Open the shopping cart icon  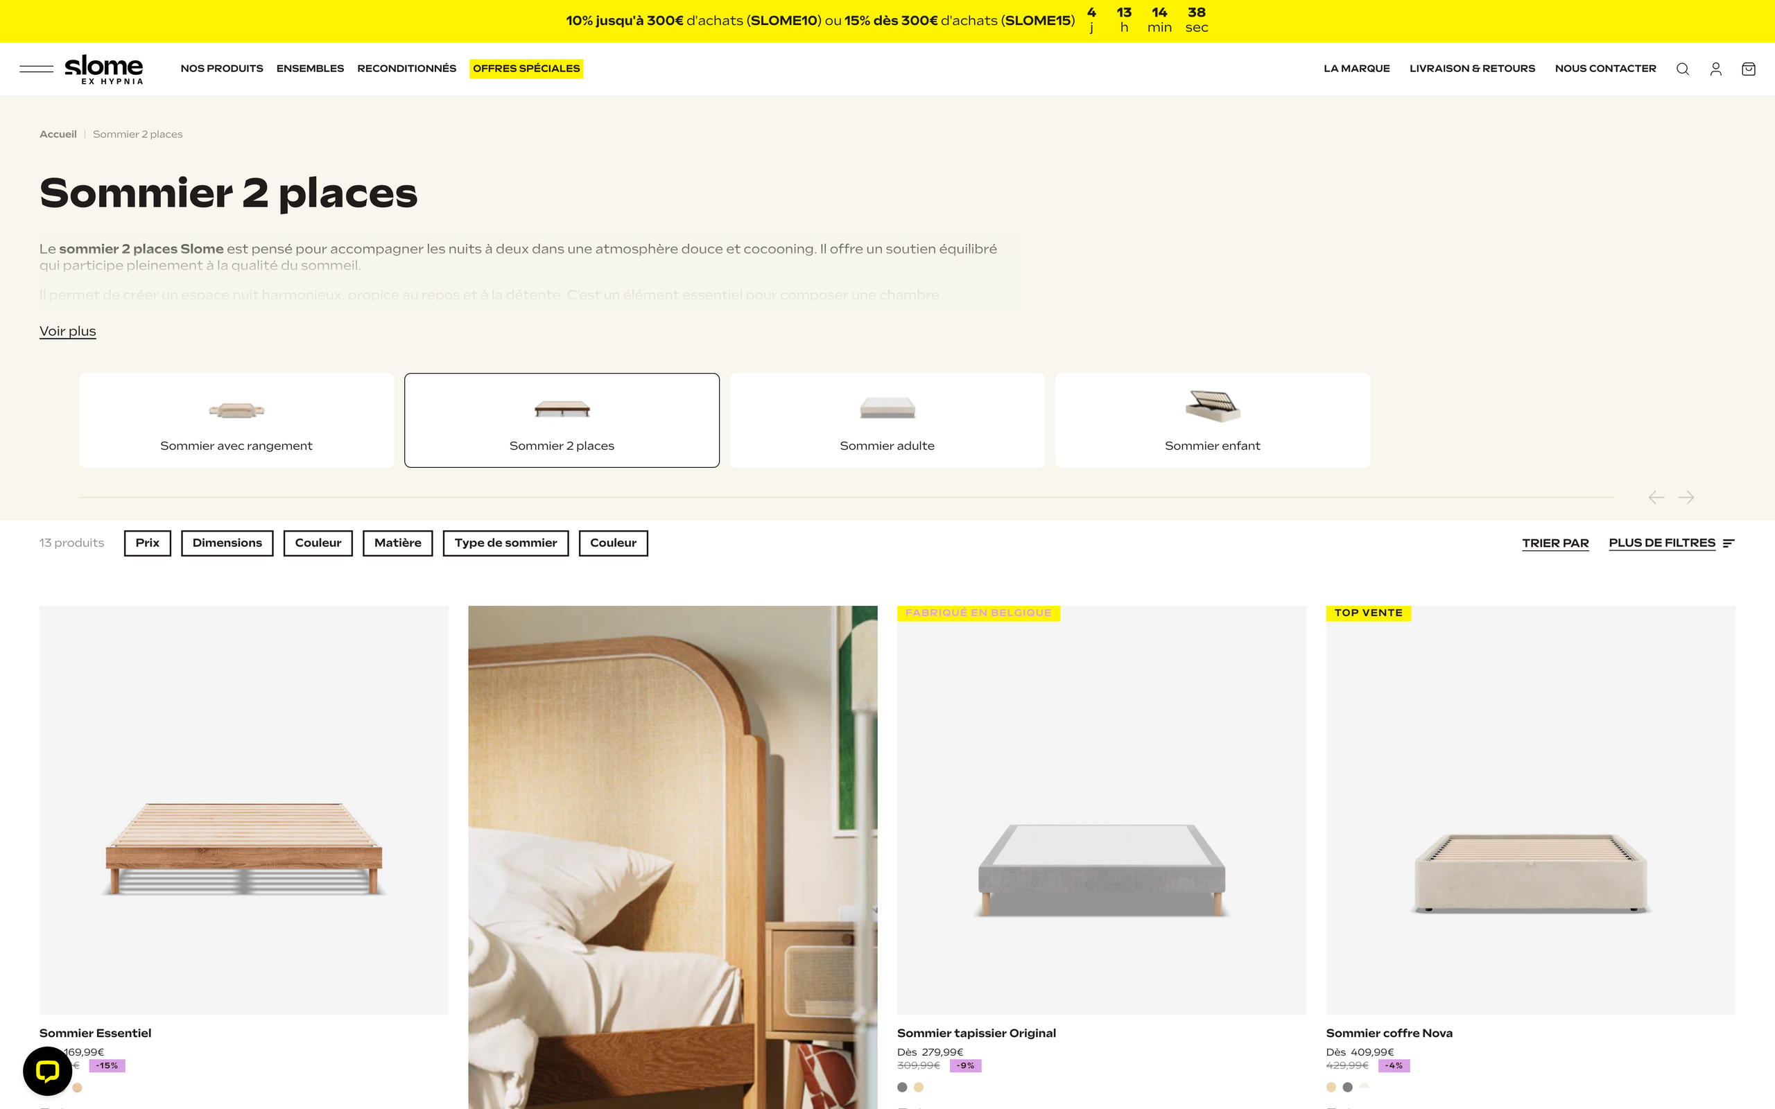(1749, 69)
